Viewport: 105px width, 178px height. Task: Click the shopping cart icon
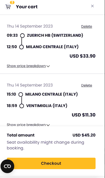point(8,7)
